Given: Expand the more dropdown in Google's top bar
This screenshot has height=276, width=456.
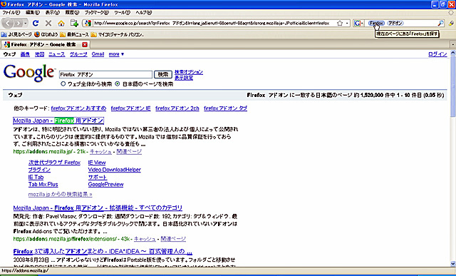Looking at the screenshot, I should point(116,54).
